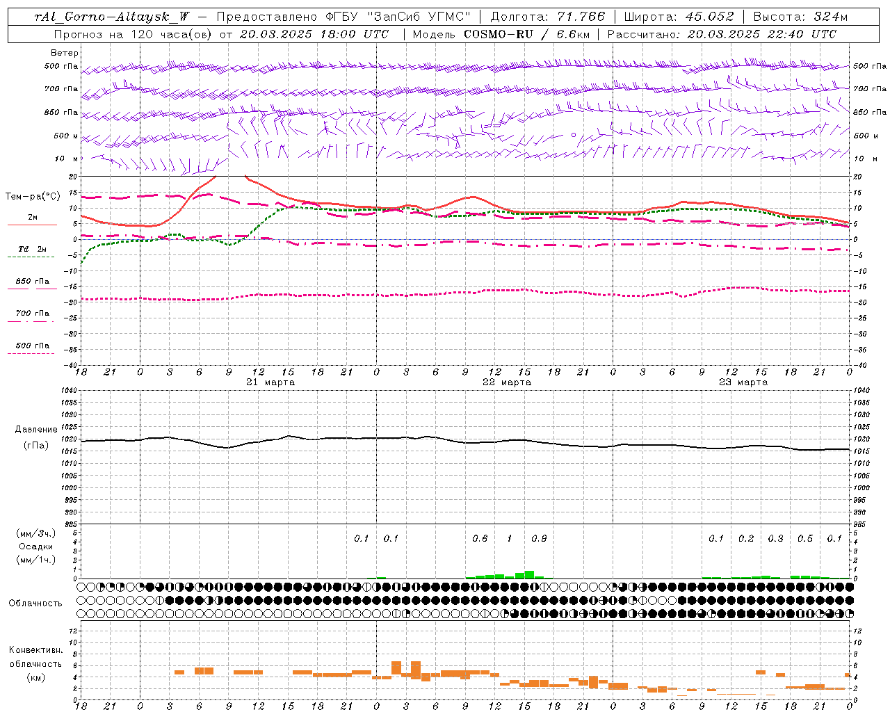Click the red line sample under 2м legend
This screenshot has width=890, height=712.
tap(32, 225)
